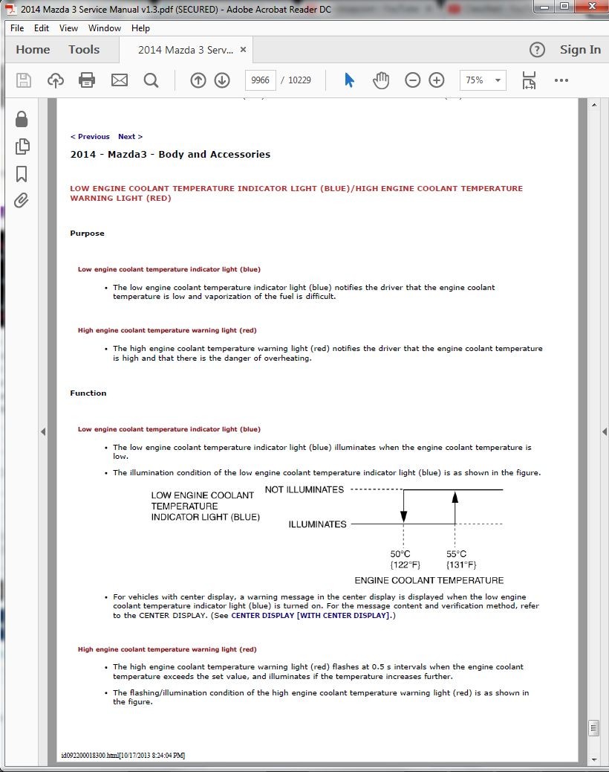Close the 2014 Mazda 3 document tab
The height and width of the screenshot is (772, 609).
[243, 50]
